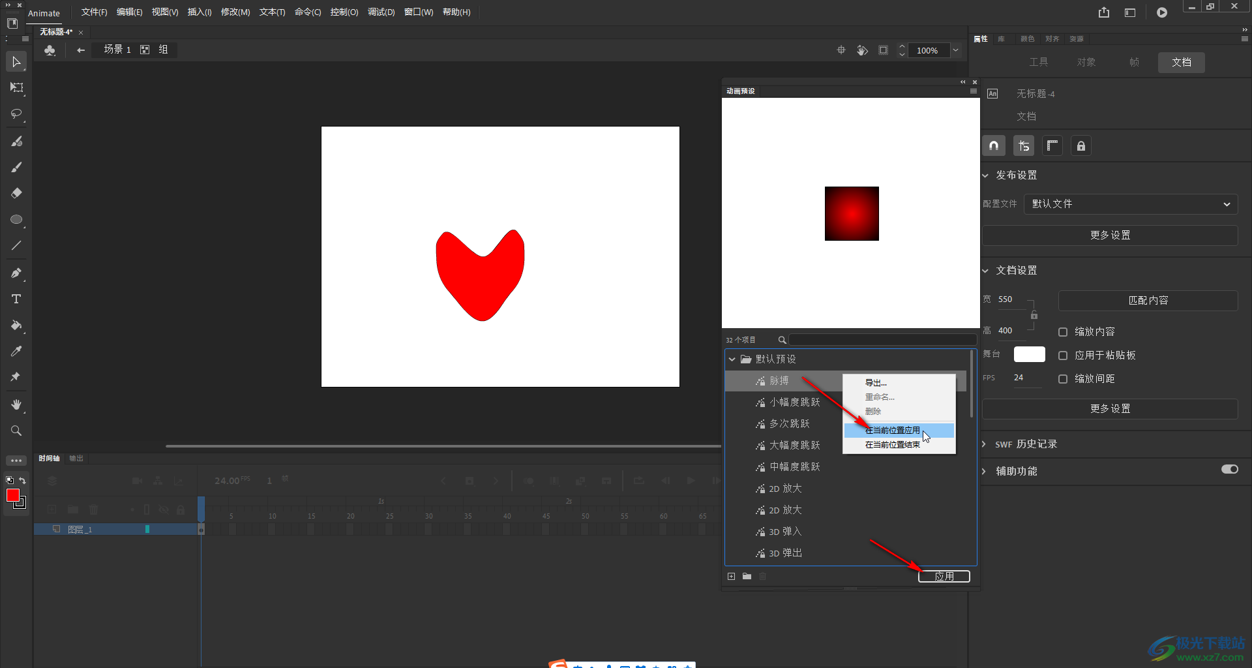Select the Classic Brush tool
The width and height of the screenshot is (1252, 668).
(16, 168)
